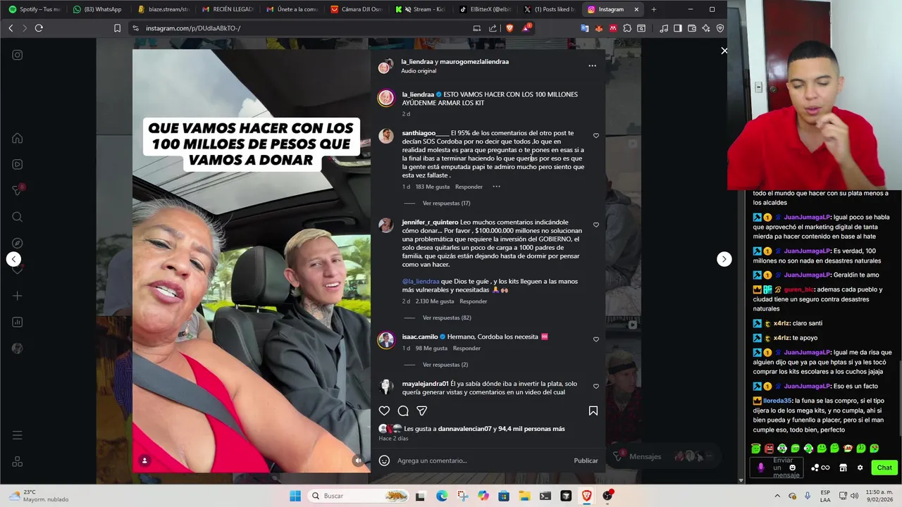Viewport: 902px width, 507px height.
Task: Click the 'Agrega un comentario' input field
Action: (x=483, y=461)
